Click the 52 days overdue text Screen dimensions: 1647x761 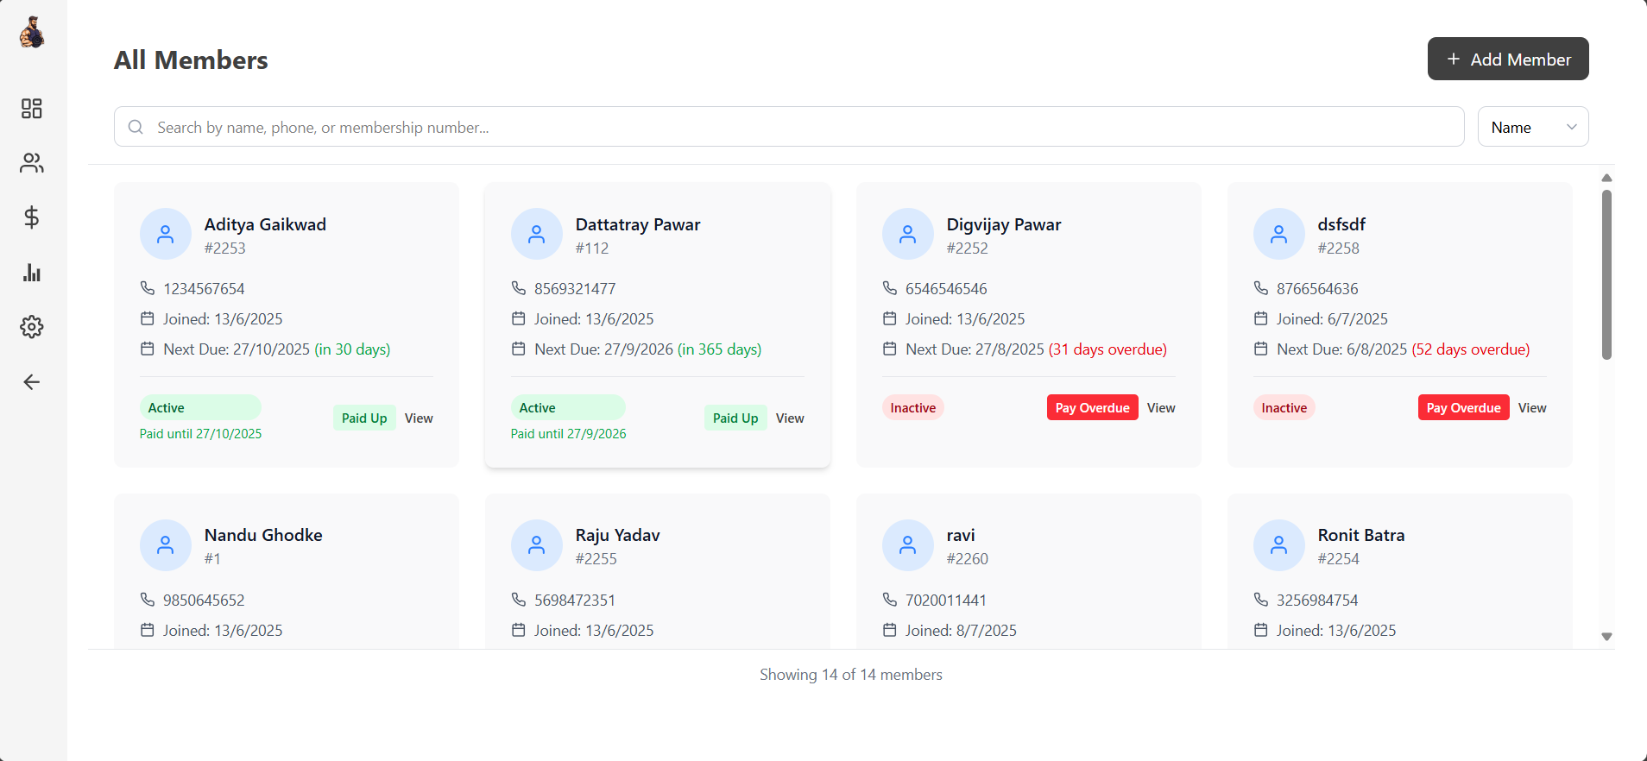tap(1471, 349)
